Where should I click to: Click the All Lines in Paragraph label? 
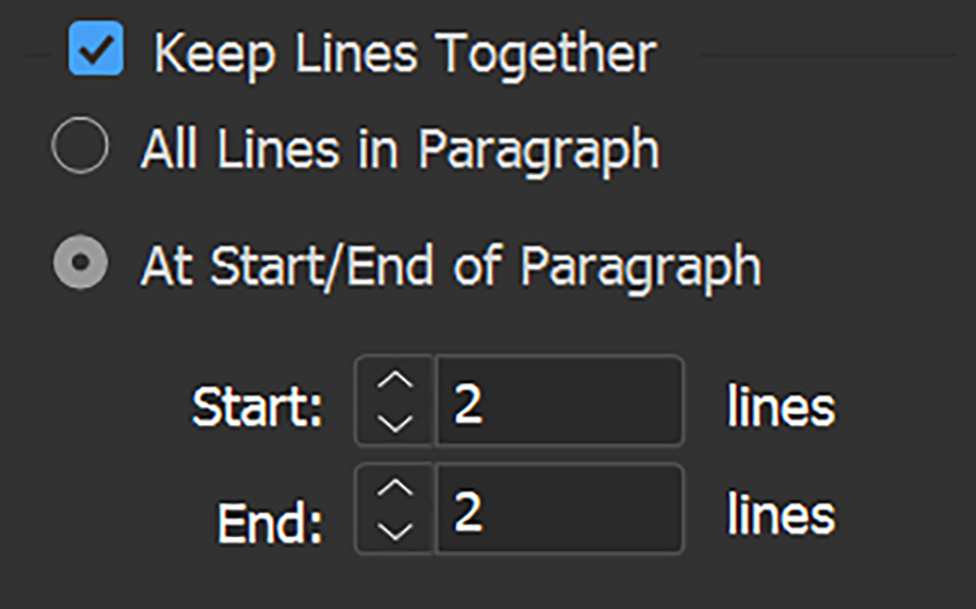click(400, 151)
